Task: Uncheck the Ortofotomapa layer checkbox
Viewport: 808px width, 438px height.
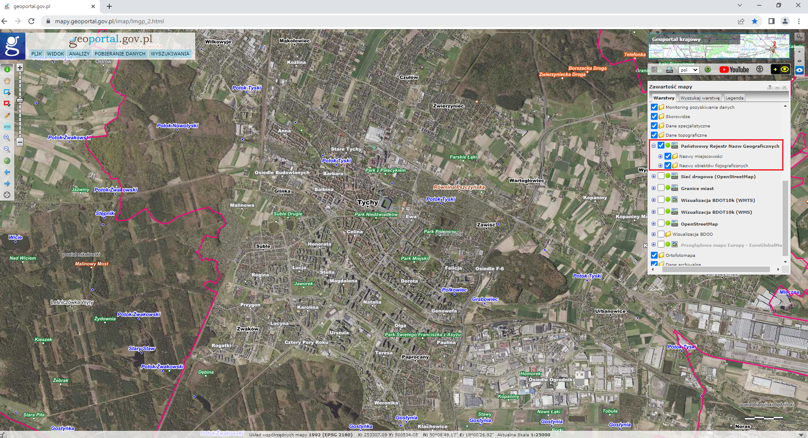Action: pyautogui.click(x=654, y=255)
